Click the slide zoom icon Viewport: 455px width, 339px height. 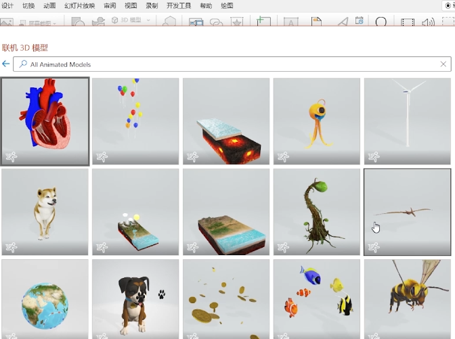196,22
